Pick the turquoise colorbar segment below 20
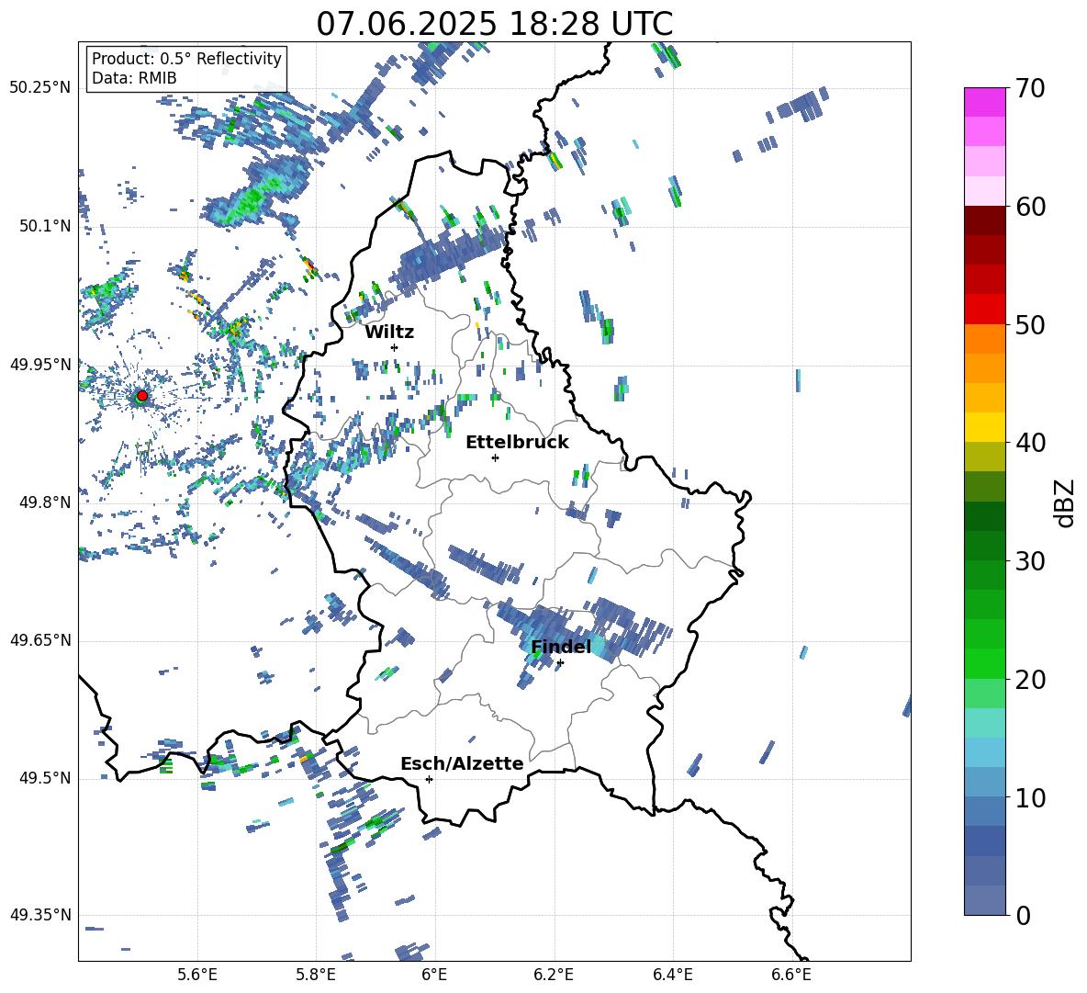The width and height of the screenshot is (1087, 993). [x=984, y=723]
